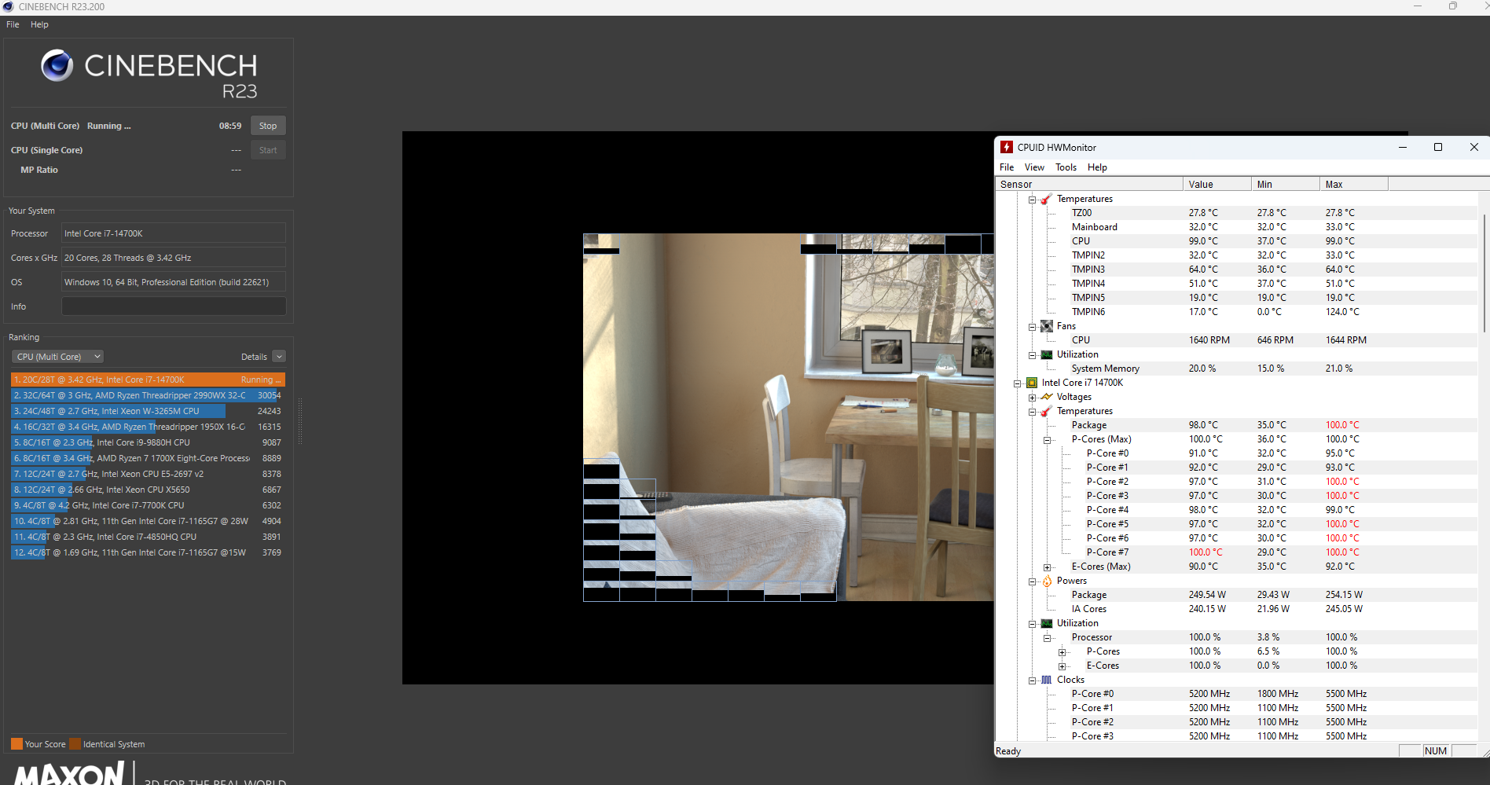Screen dimensions: 1490x785
Task: Collapse the P-Cores (Max) temperature node
Action: [x=1048, y=440]
